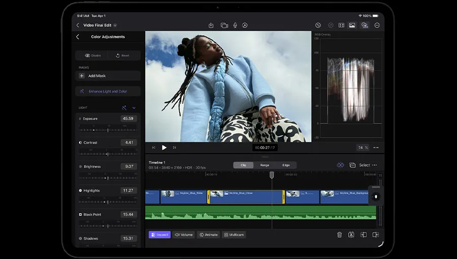The height and width of the screenshot is (259, 457).
Task: Expand the Video Final Edit project dropdown
Action: (115, 25)
